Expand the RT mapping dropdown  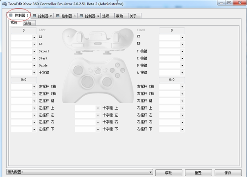pos(172,37)
